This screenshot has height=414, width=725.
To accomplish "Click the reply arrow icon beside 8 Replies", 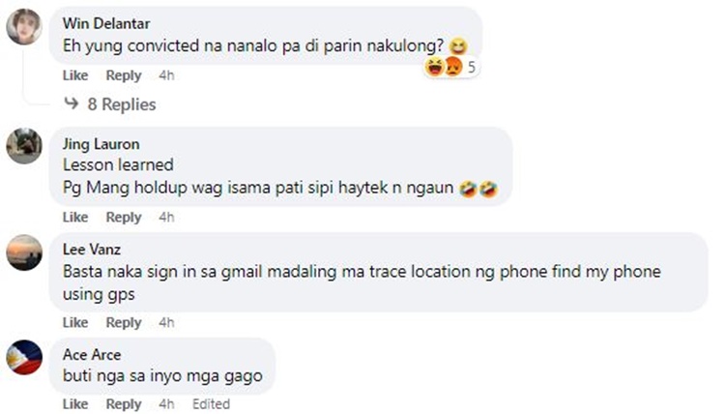I will [x=72, y=103].
